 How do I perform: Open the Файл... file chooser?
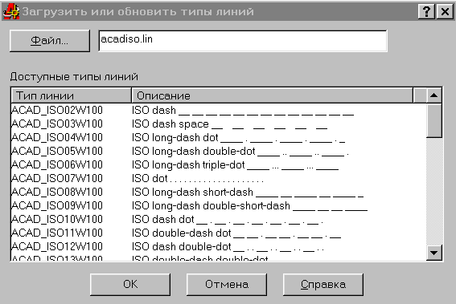[x=50, y=41]
